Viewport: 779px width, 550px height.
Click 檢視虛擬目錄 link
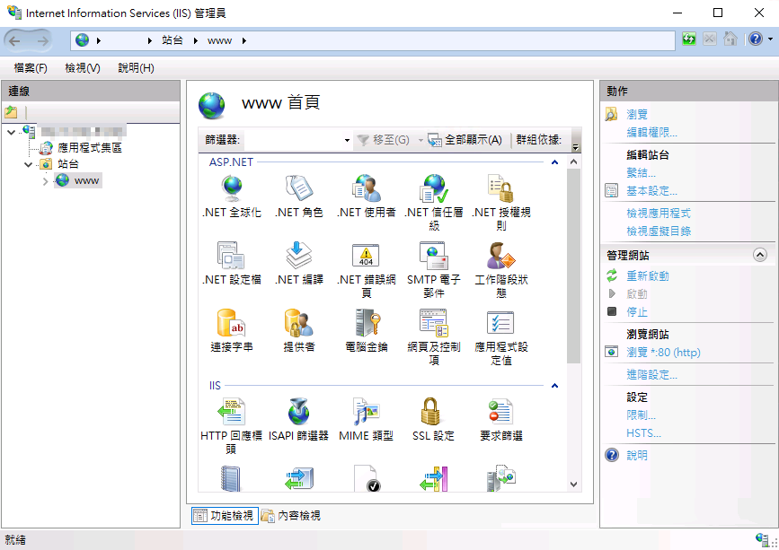coord(659,231)
